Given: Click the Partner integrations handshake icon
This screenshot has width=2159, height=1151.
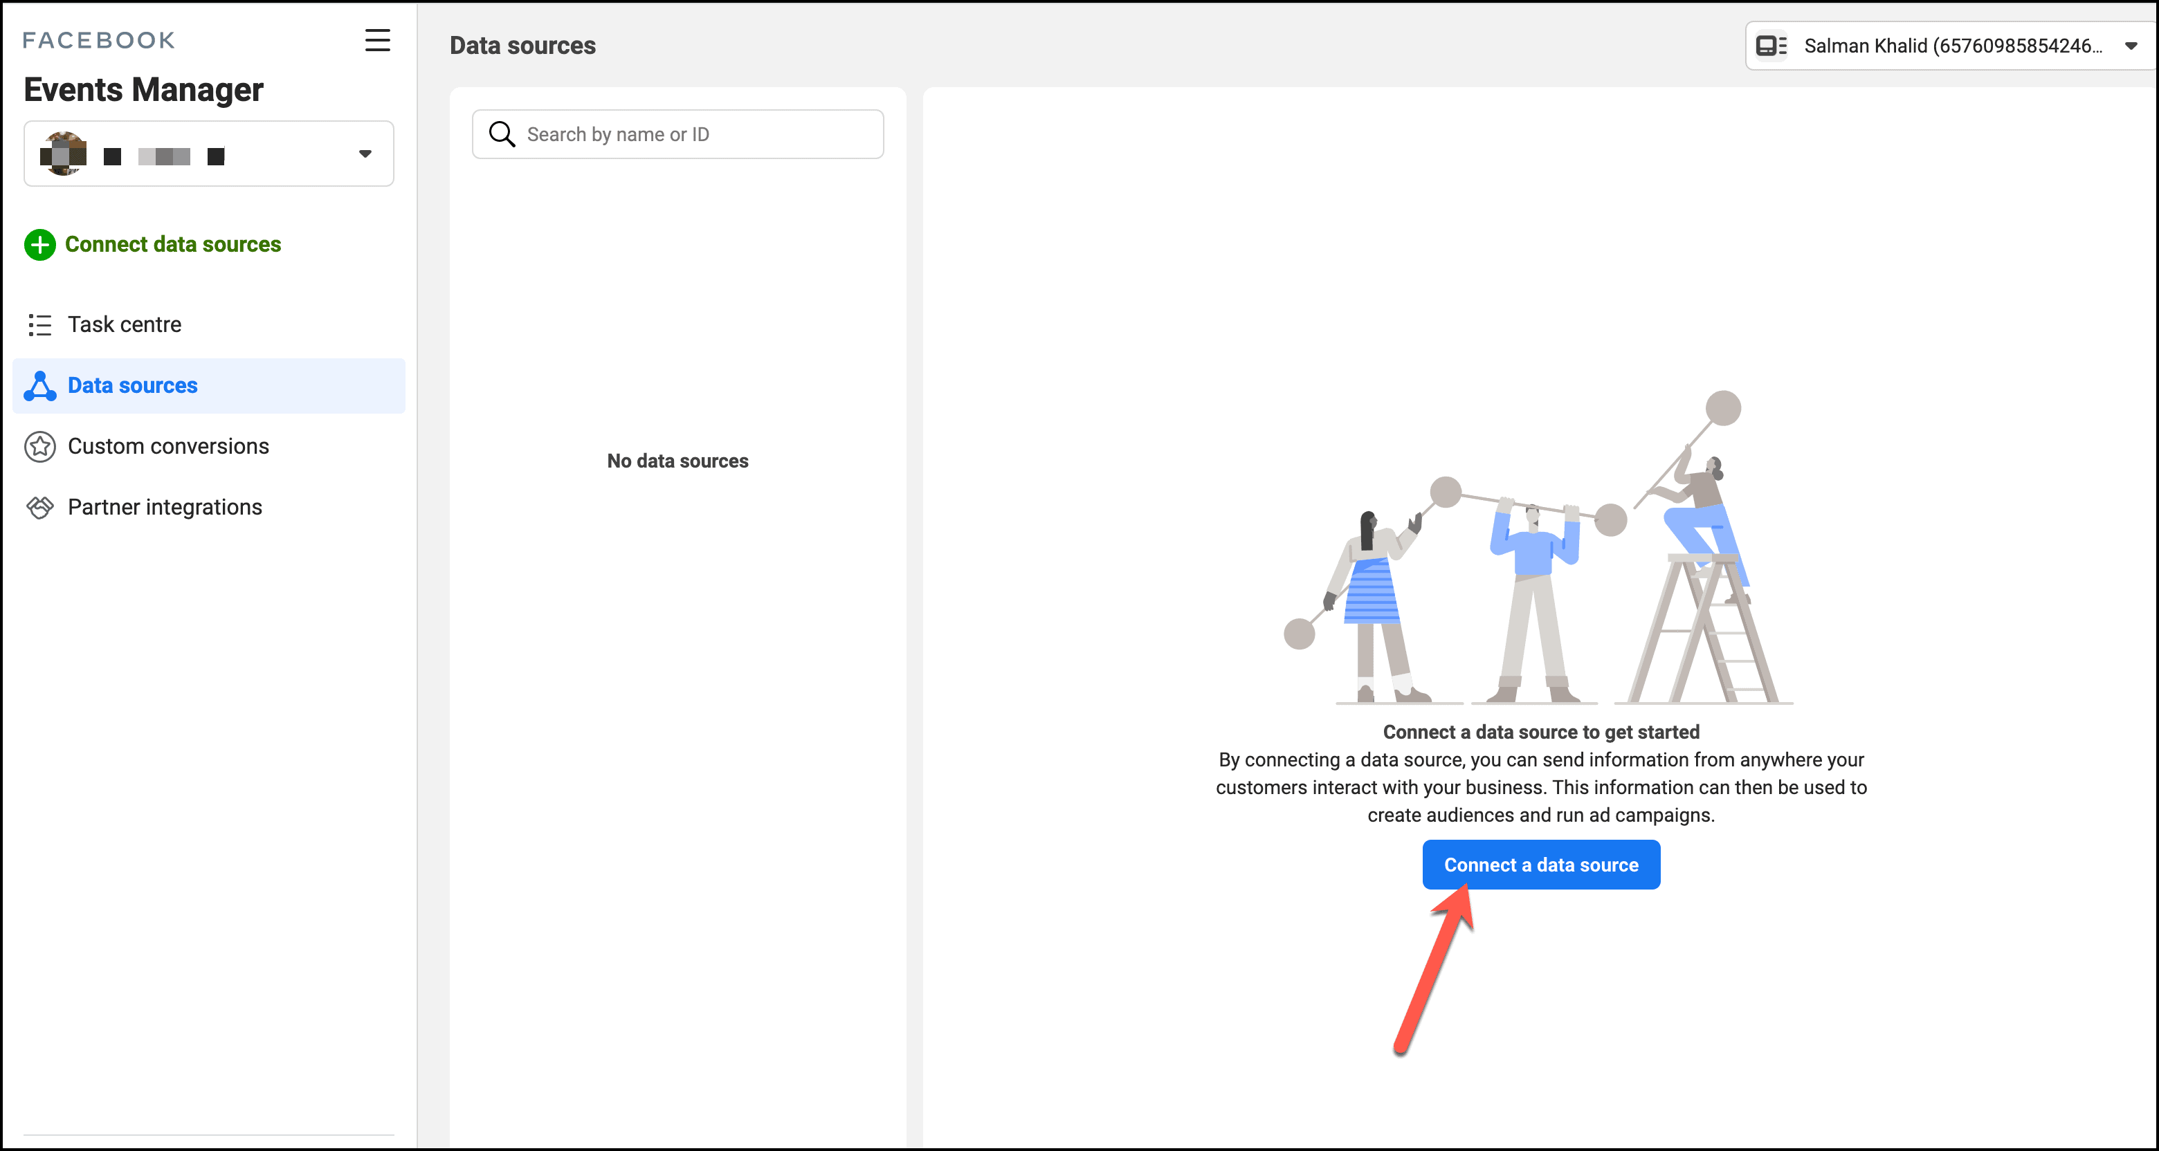Looking at the screenshot, I should [39, 507].
